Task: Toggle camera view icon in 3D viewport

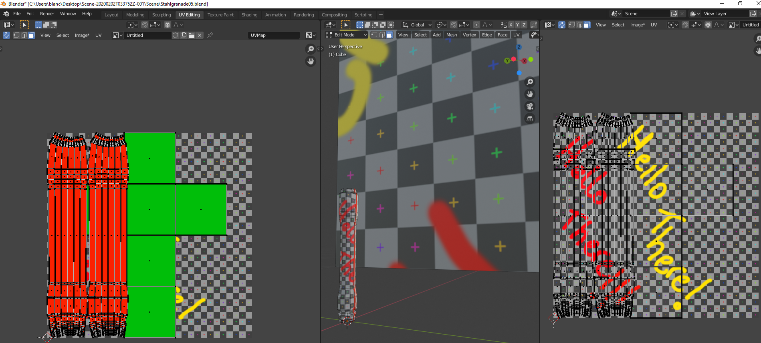Action: pos(530,106)
